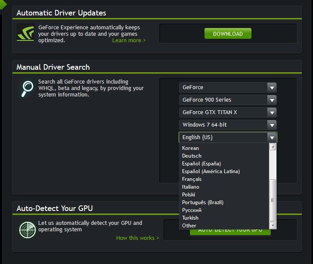Click the language list scroll up arrow
The image size is (313, 264).
coord(273,147)
